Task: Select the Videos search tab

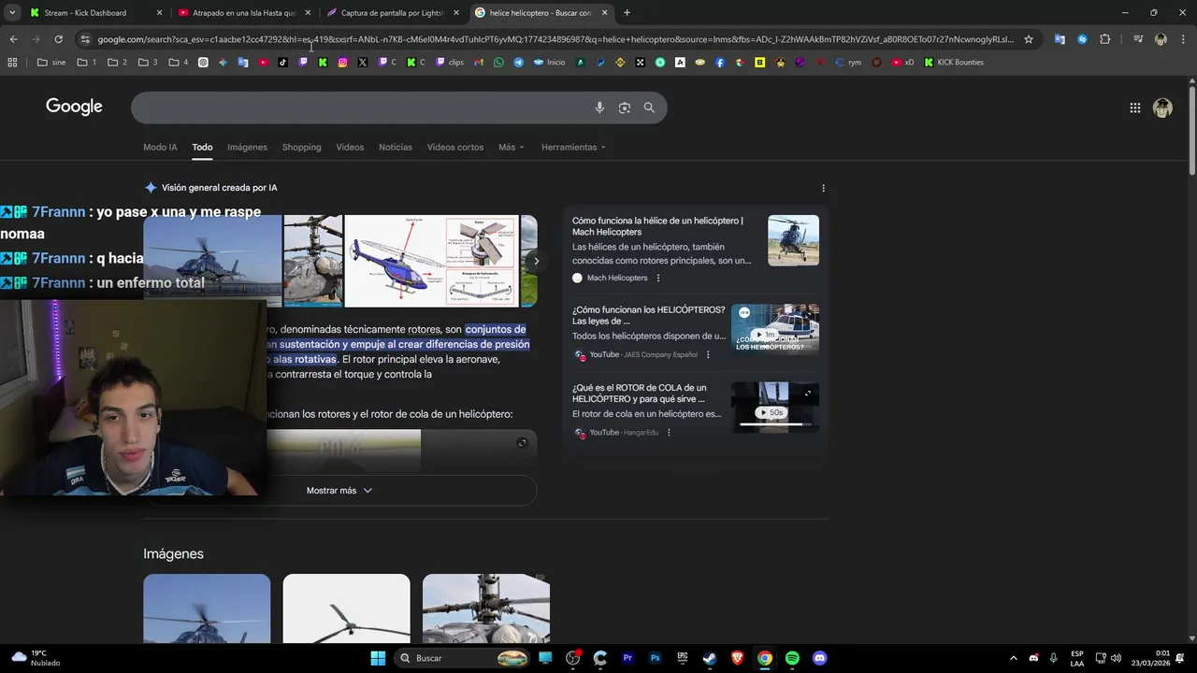Action: pos(350,147)
